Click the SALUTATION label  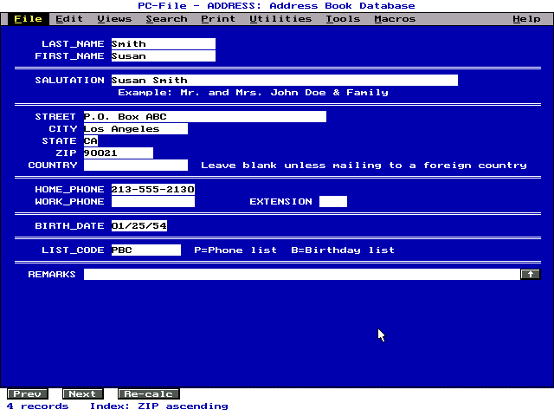tap(69, 81)
